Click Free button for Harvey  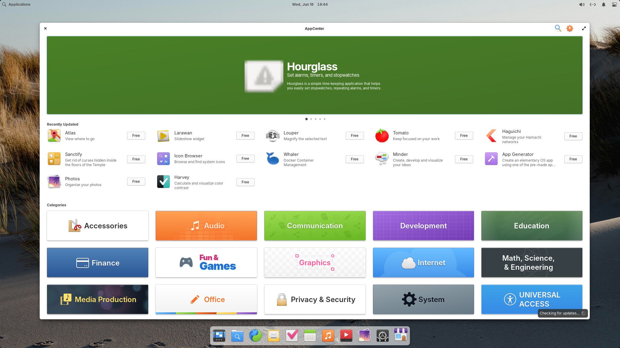click(245, 182)
